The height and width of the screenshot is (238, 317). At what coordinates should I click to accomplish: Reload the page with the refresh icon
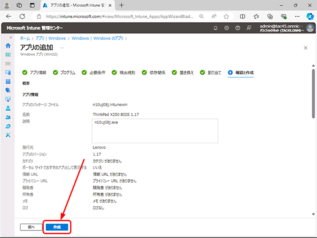22,16
